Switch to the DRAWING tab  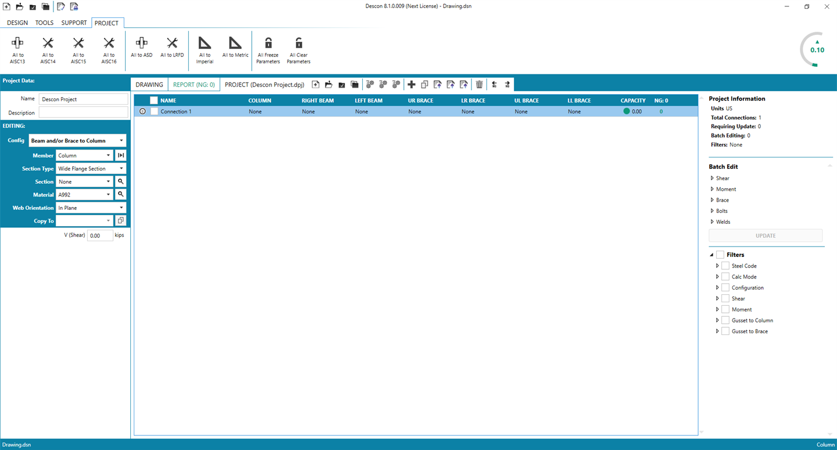pyautogui.click(x=149, y=84)
